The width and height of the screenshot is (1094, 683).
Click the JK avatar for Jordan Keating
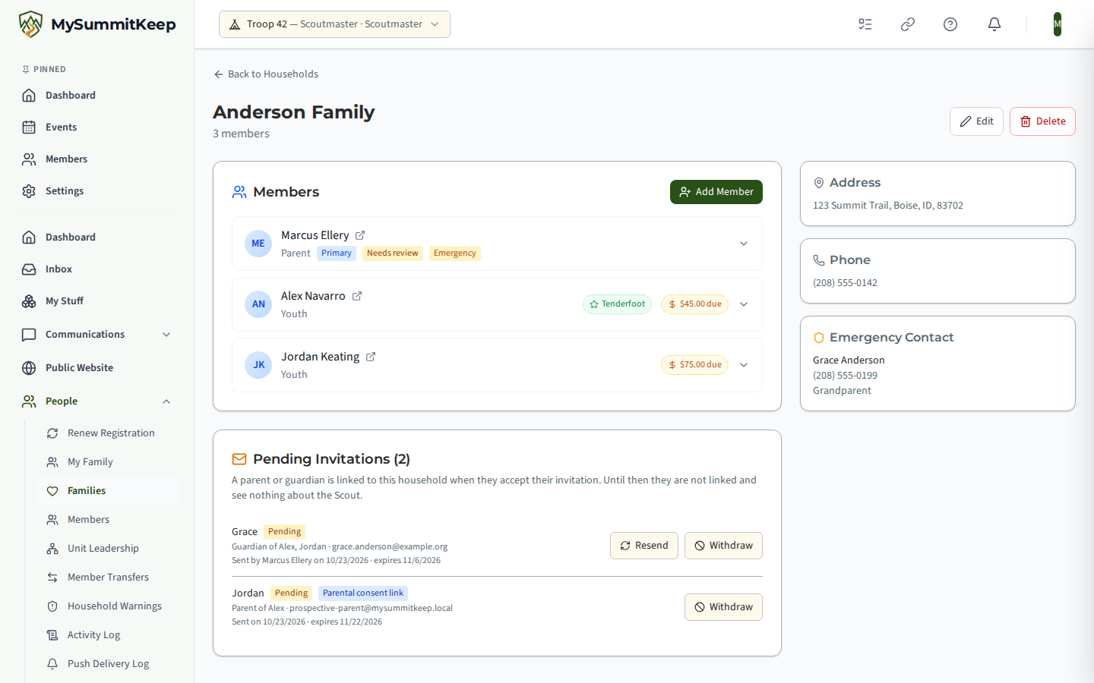[x=258, y=365]
